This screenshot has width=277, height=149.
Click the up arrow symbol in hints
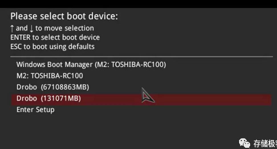click(x=12, y=28)
